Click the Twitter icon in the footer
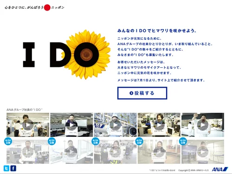The height and width of the screenshot is (174, 232). click(6, 168)
